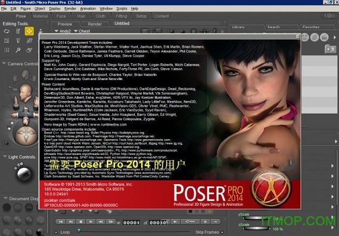
Task: Click the light control globe
Action: pyautogui.click(x=23, y=174)
